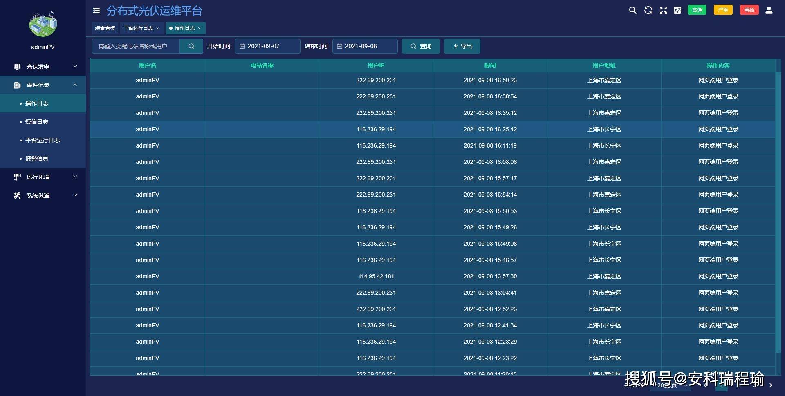This screenshot has width=785, height=396.
Task: Switch to the 综合看板 tab
Action: pos(105,28)
